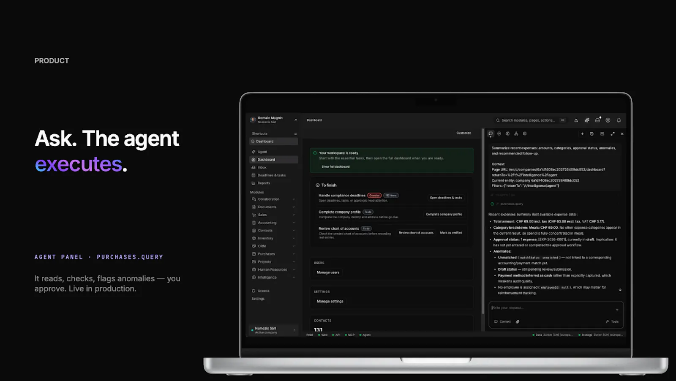Screen dimensions: 676x381
Task: Click the list icon right of the hierarchy icon
Action: click(x=525, y=133)
